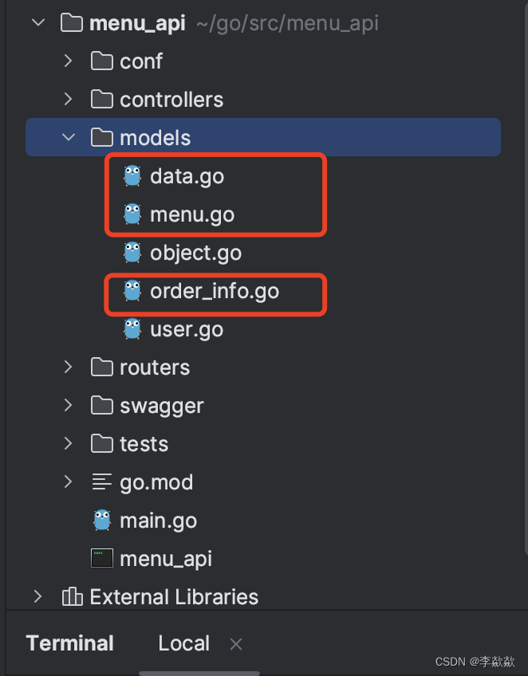528x676 pixels.
Task: Expand External Libraries
Action: coord(37,596)
